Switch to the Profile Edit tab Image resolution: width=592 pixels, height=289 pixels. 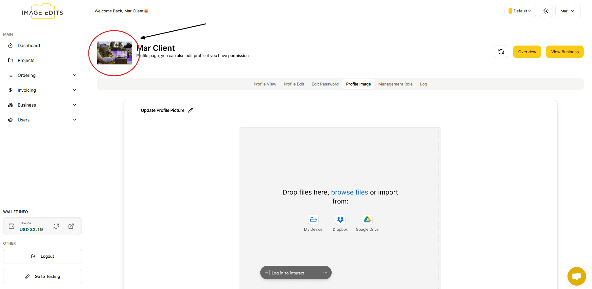tap(294, 84)
